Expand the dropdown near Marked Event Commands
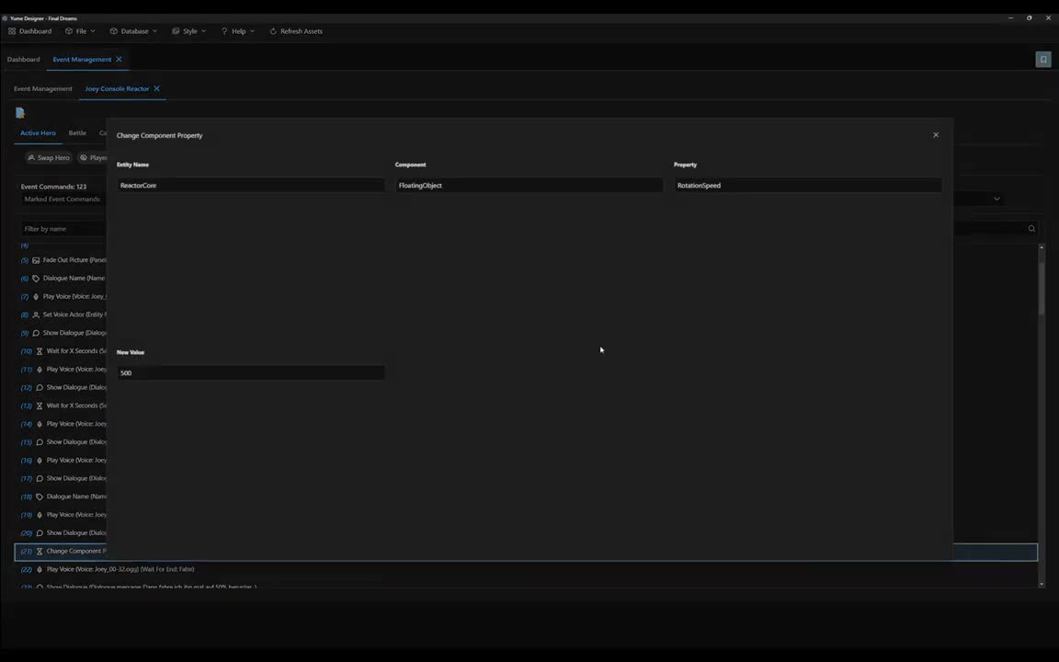This screenshot has height=662, width=1059. click(996, 198)
